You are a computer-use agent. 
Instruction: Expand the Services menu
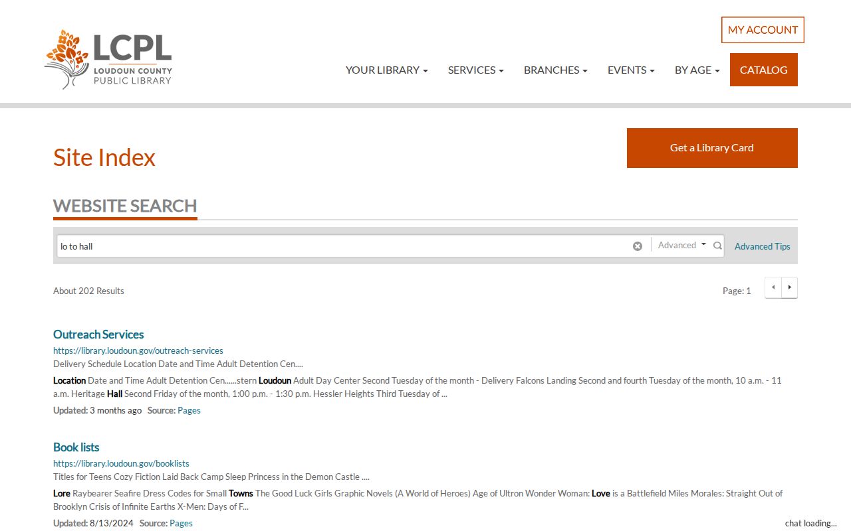(x=476, y=70)
